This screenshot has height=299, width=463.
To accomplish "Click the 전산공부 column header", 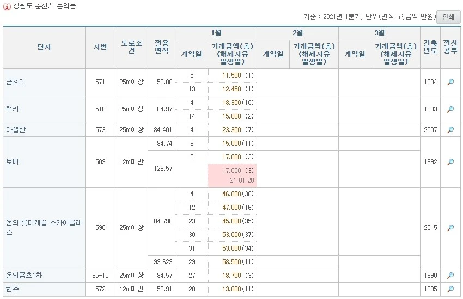I will point(450,47).
